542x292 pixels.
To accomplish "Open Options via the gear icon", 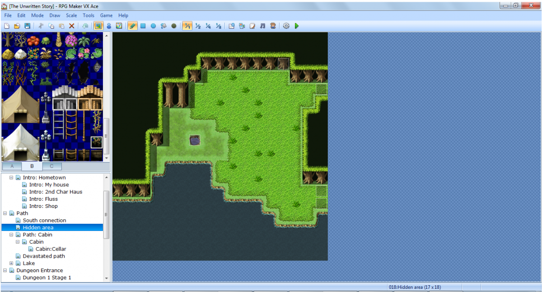I will (286, 26).
